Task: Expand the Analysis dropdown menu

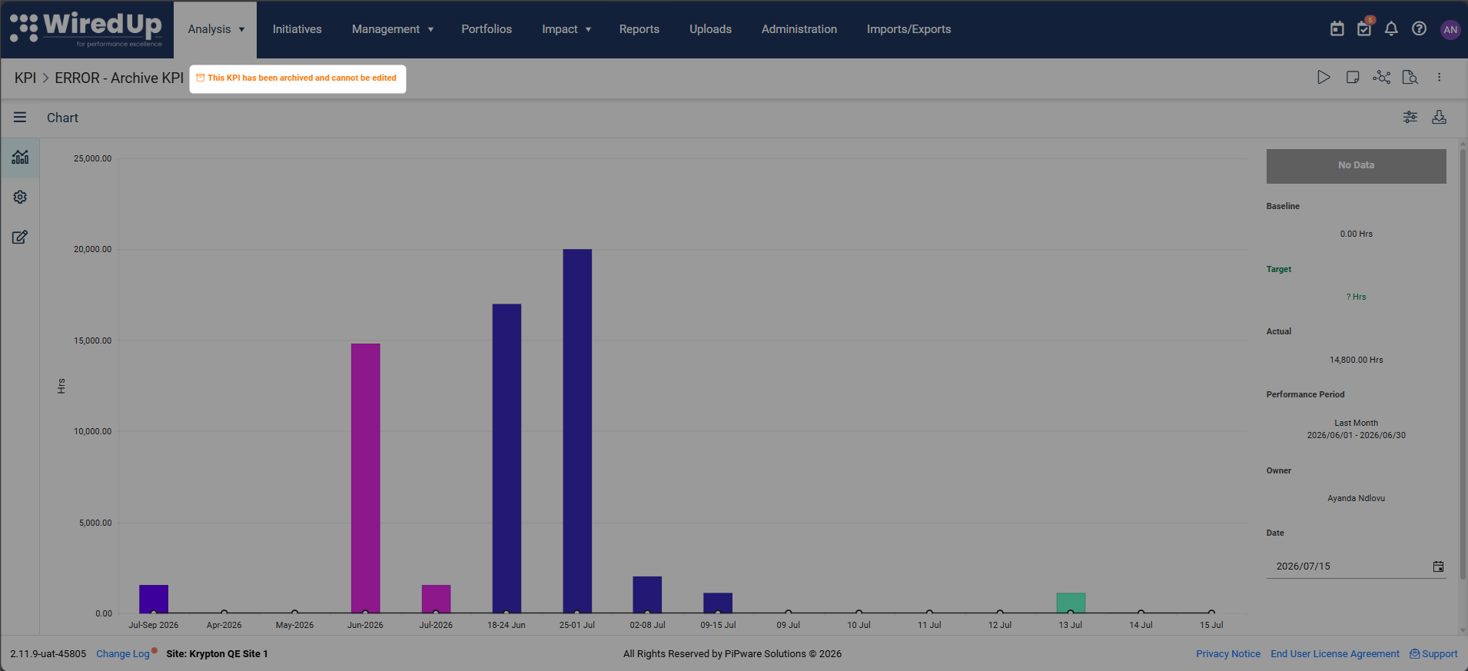Action: pos(216,29)
